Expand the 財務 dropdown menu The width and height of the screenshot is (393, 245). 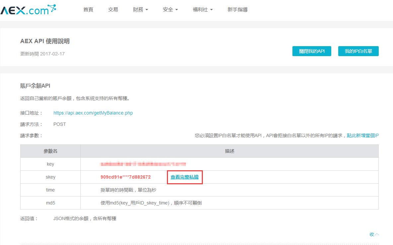pyautogui.click(x=140, y=10)
